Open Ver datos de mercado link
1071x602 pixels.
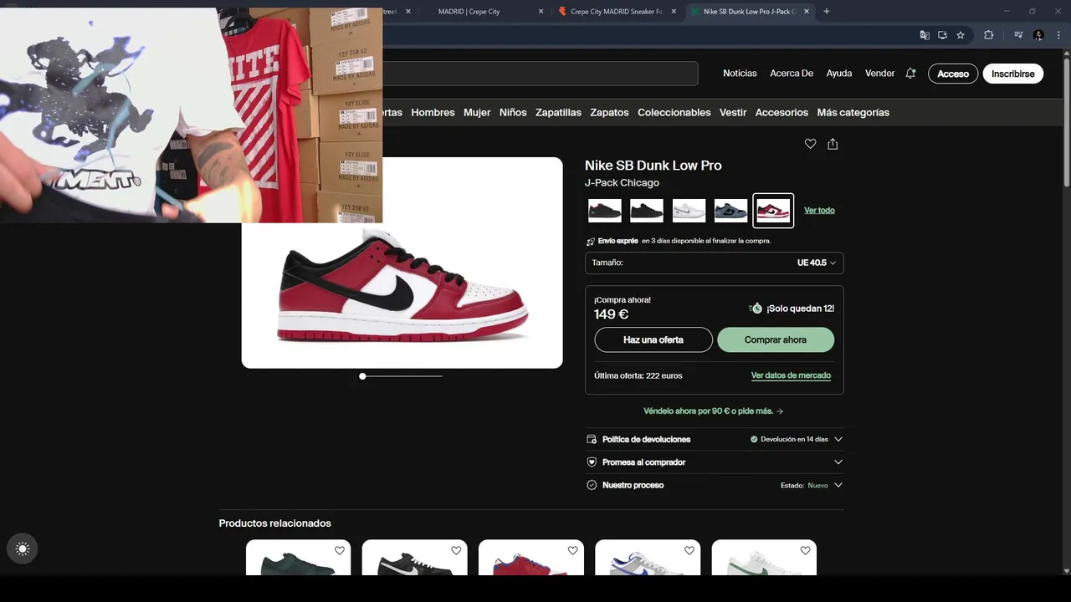791,375
